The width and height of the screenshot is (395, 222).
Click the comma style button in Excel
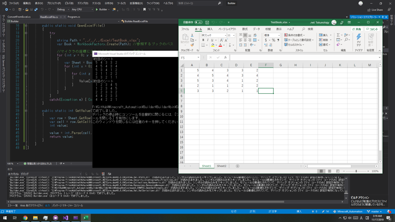tap(278, 40)
